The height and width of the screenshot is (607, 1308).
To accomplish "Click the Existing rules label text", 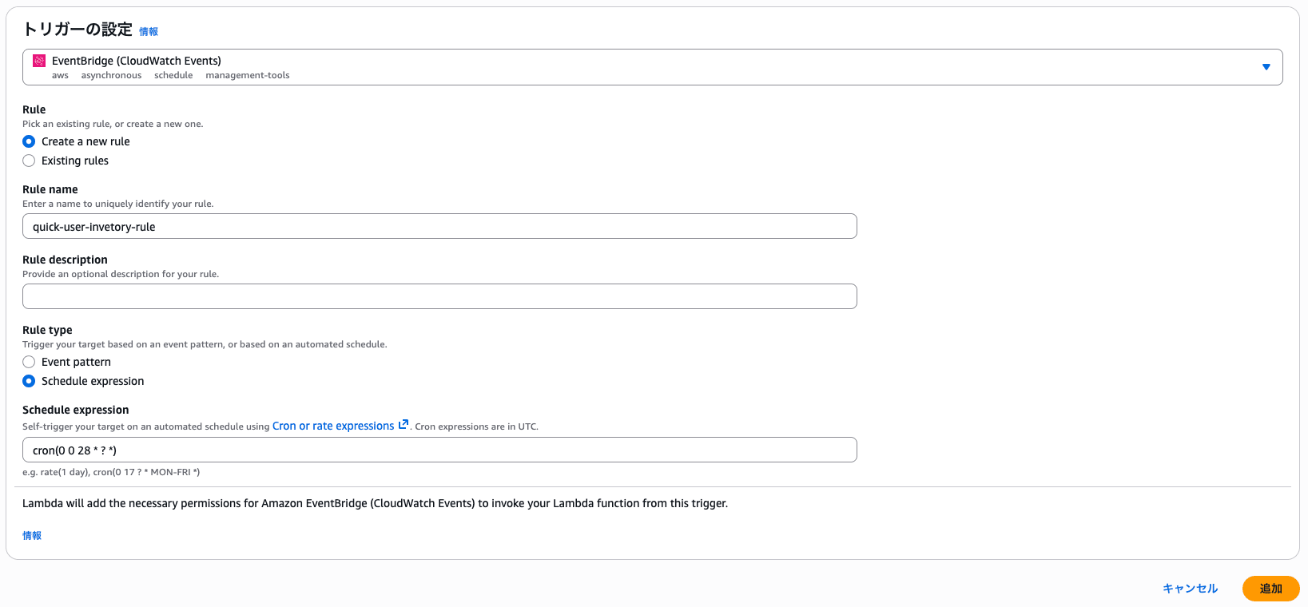I will coord(75,161).
